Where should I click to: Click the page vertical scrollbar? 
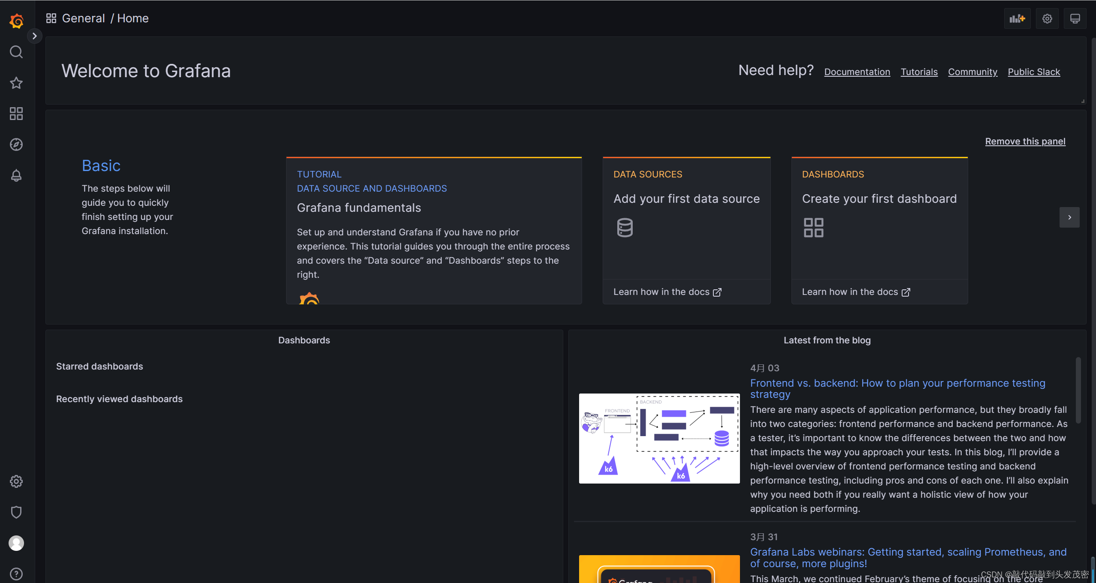(1093, 270)
